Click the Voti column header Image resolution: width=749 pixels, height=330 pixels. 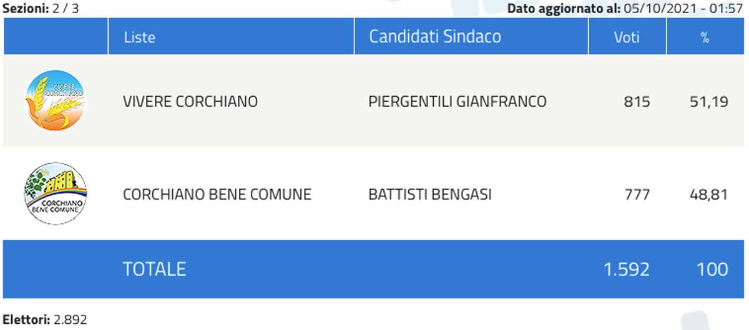[x=627, y=37]
